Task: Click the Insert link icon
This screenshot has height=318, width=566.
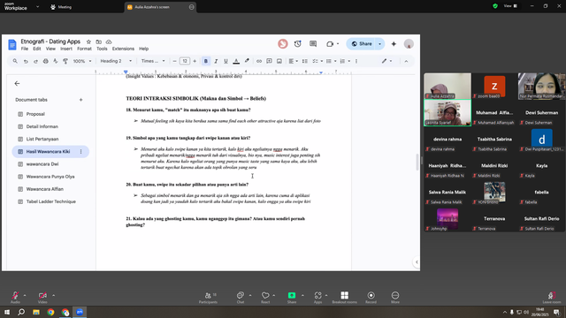Action: click(259, 61)
